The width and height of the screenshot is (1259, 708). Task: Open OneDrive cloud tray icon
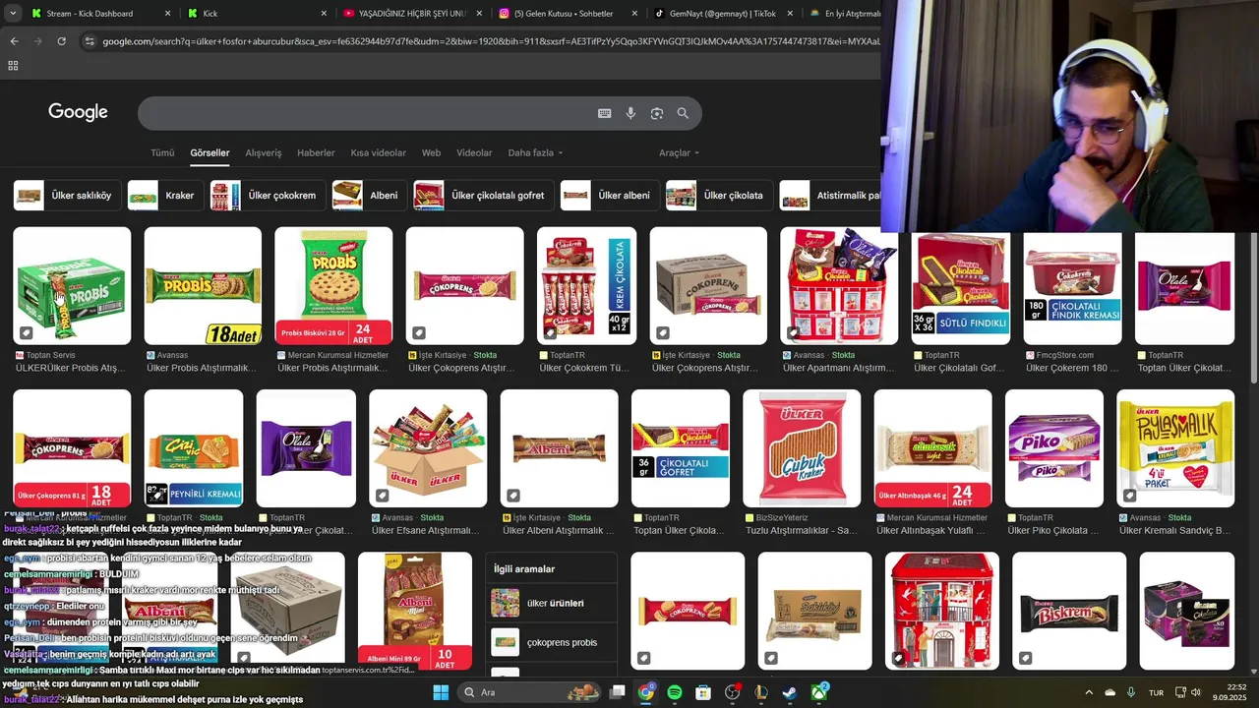point(1109,692)
